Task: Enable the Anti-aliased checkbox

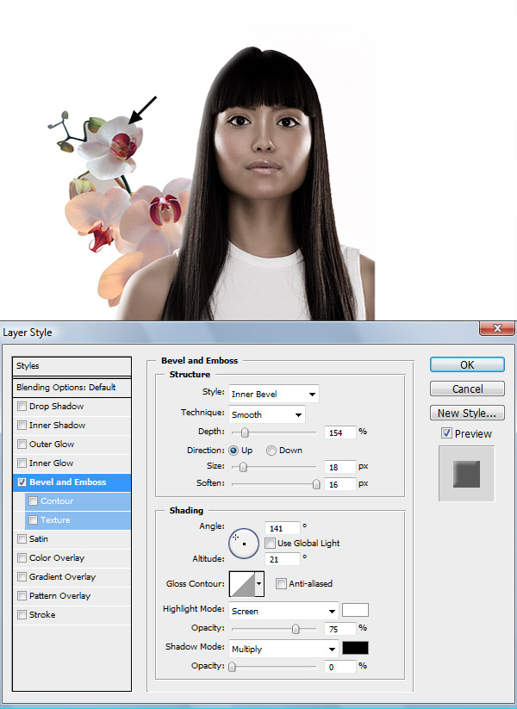Action: tap(281, 584)
